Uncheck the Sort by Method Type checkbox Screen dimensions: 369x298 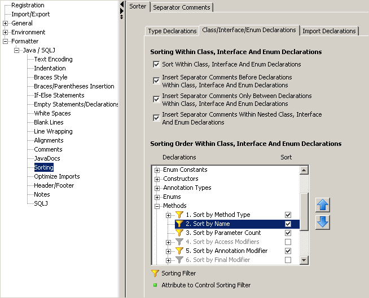click(288, 215)
